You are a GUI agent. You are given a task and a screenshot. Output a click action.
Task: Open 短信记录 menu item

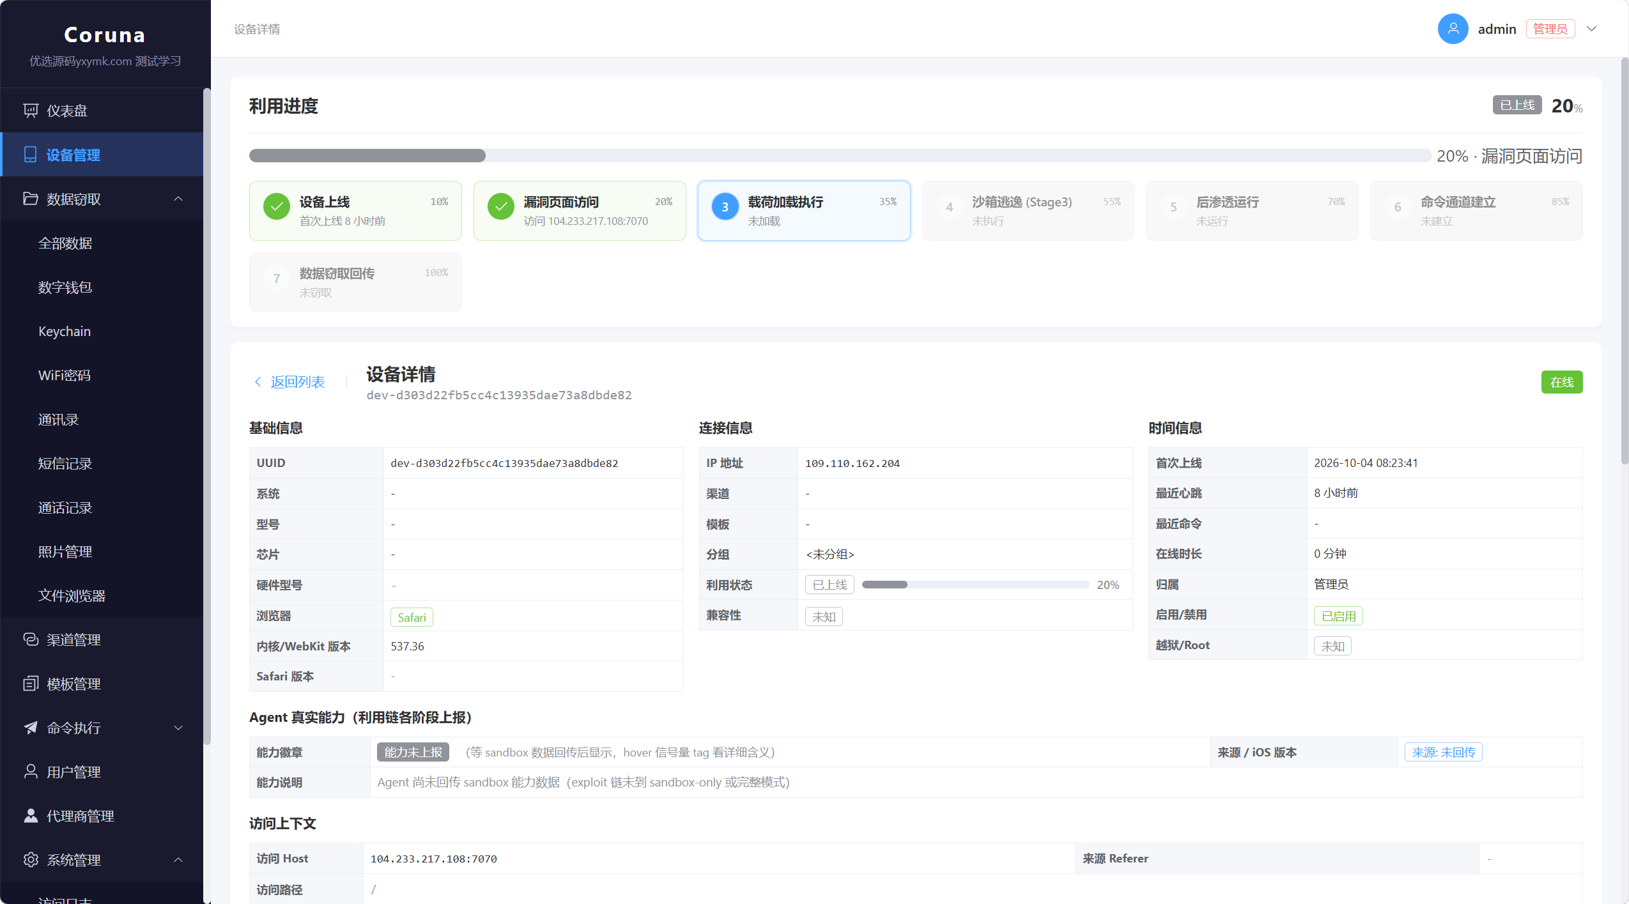102,463
